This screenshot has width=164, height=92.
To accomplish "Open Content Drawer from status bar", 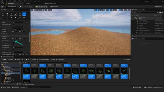I will (x=6, y=87).
